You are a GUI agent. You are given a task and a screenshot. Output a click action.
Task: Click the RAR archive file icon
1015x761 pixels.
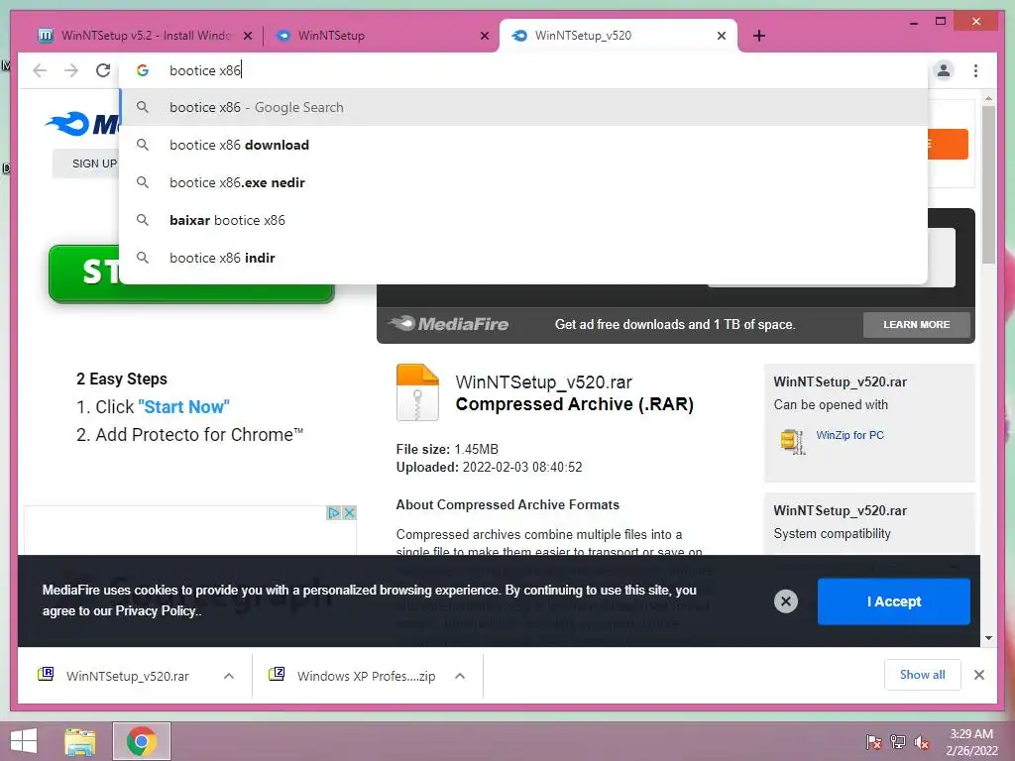417,392
